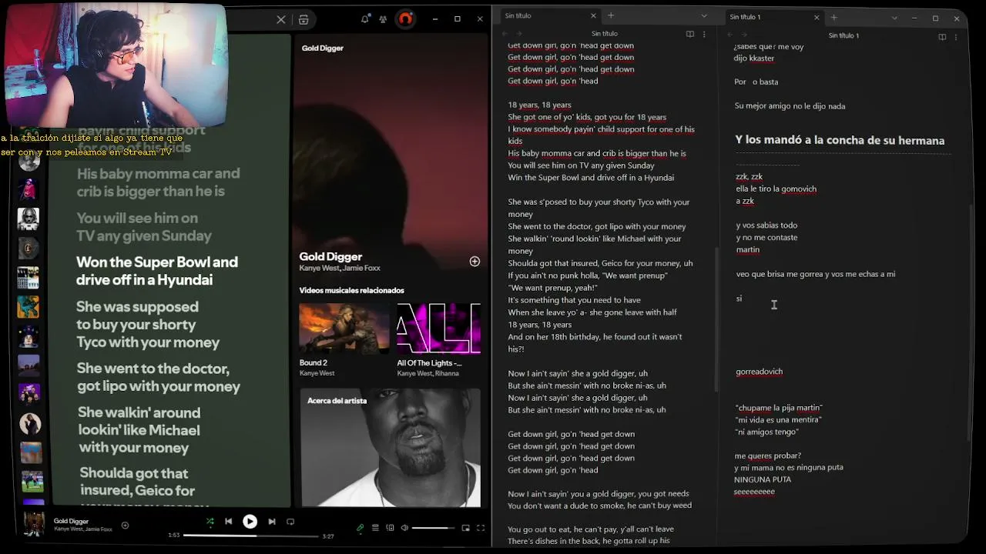Click heading 'Y los mandó a la concha de su hermana'
Viewport: 986px width, 554px height.
840,140
